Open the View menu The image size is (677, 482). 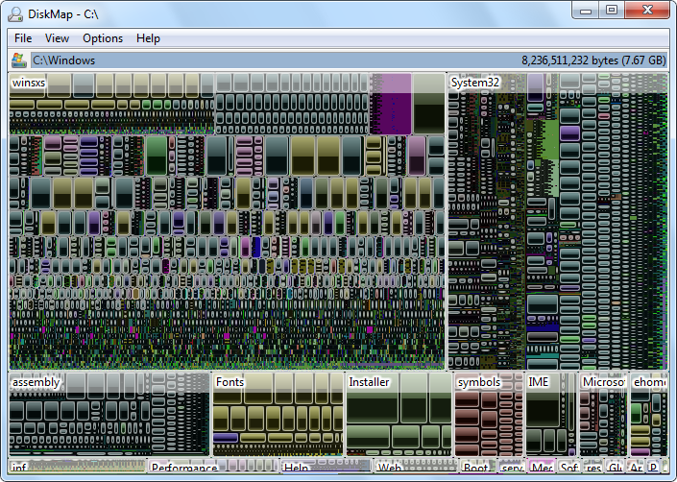[x=57, y=38]
